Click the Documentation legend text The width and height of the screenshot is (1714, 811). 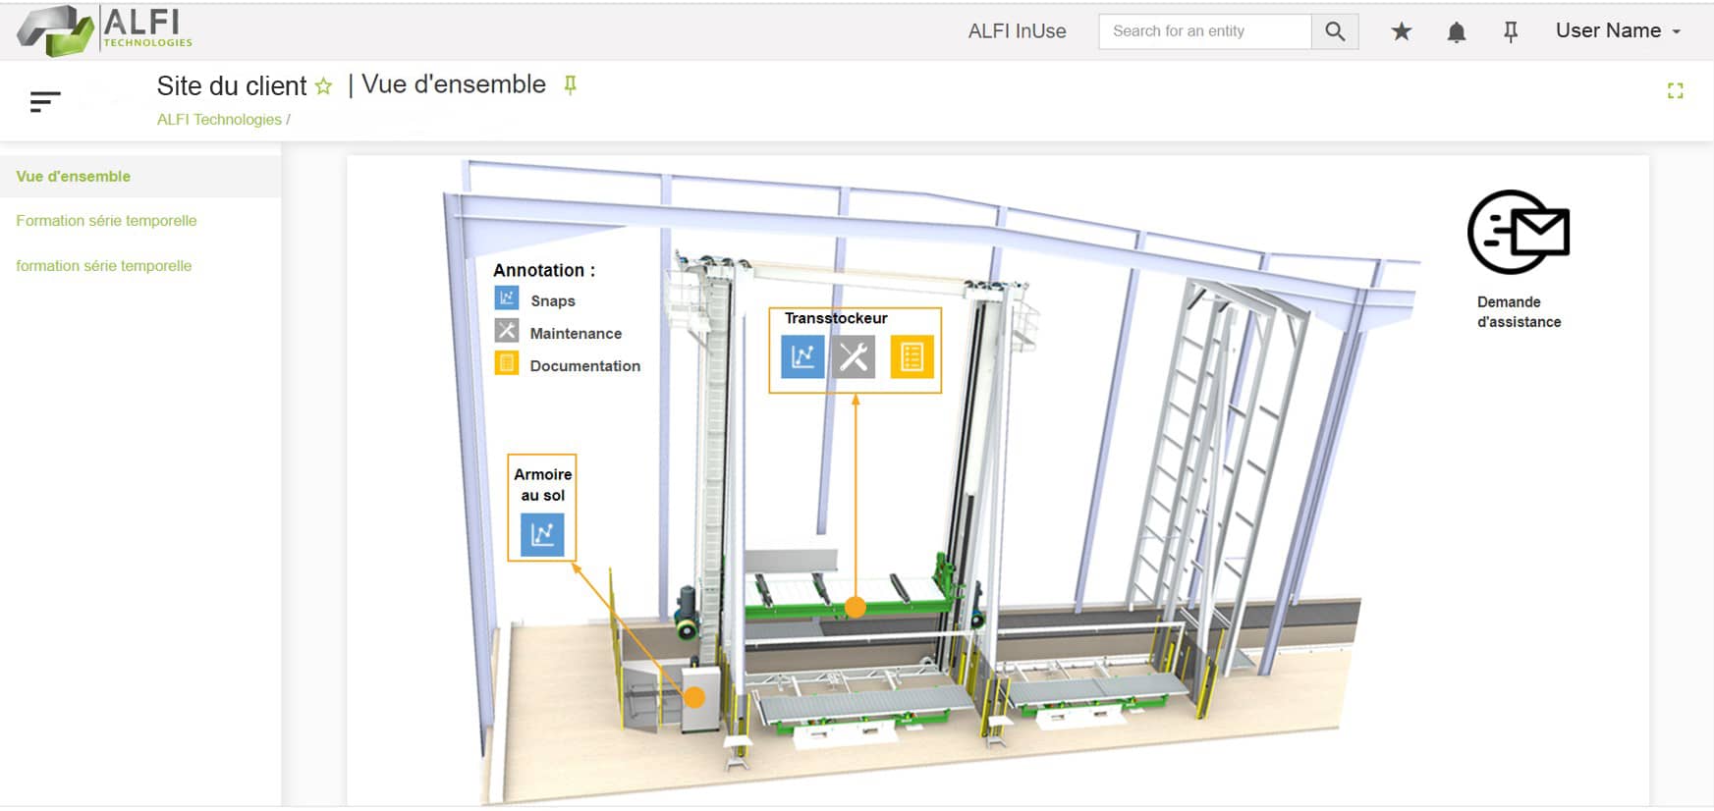click(585, 366)
